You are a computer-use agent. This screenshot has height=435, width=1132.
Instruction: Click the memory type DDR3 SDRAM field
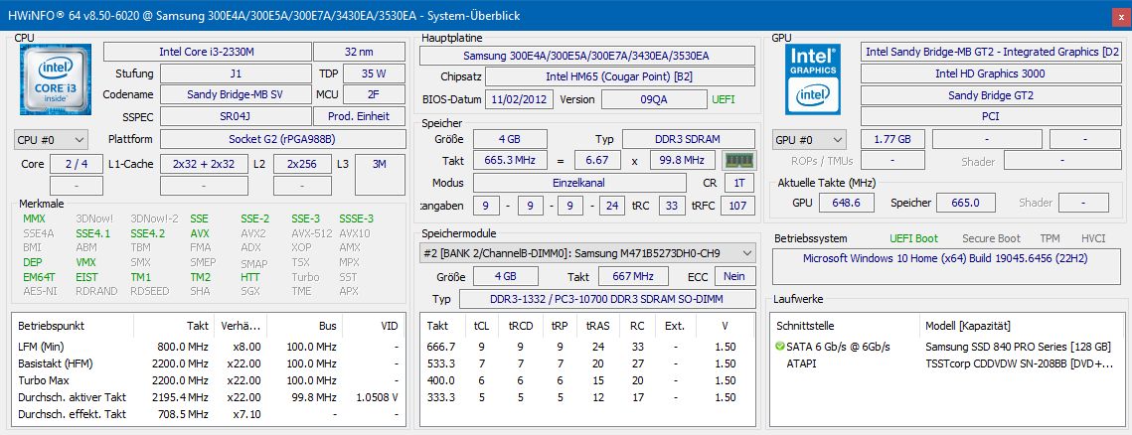[689, 139]
